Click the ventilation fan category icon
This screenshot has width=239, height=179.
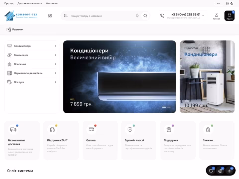pos(9,55)
